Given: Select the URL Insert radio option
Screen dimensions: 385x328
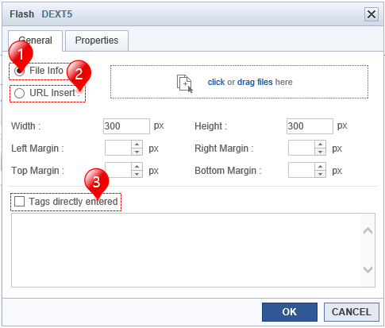Looking at the screenshot, I should pos(19,93).
